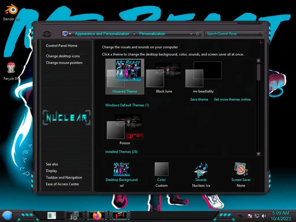Select the Recycle Bin desktop icon

coord(11,71)
